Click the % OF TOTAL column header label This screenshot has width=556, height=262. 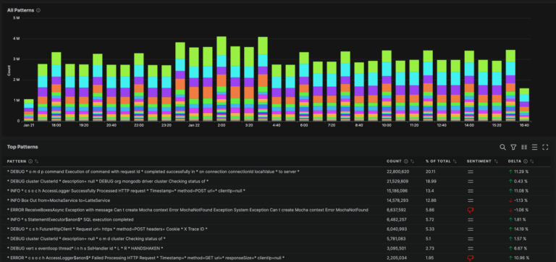[x=438, y=161]
